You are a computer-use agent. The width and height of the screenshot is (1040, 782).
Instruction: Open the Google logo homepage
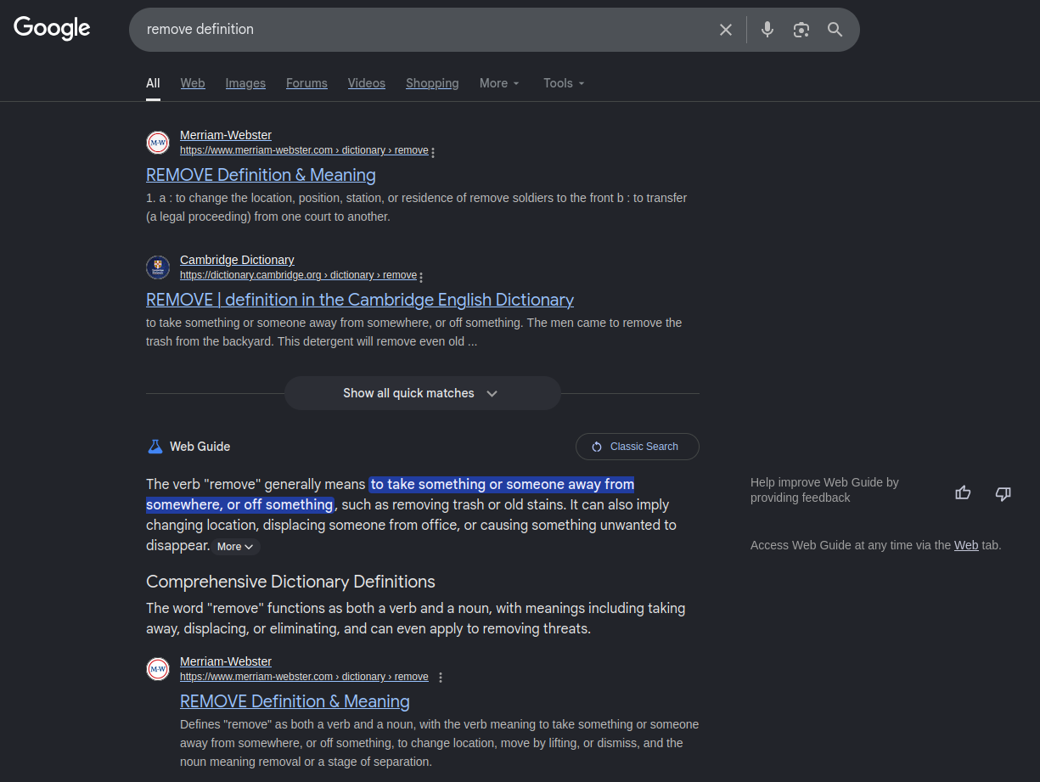coord(52,28)
